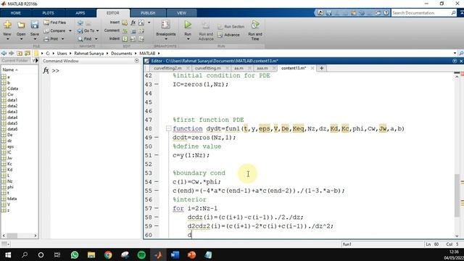Click the Help question mark icon

[386, 13]
